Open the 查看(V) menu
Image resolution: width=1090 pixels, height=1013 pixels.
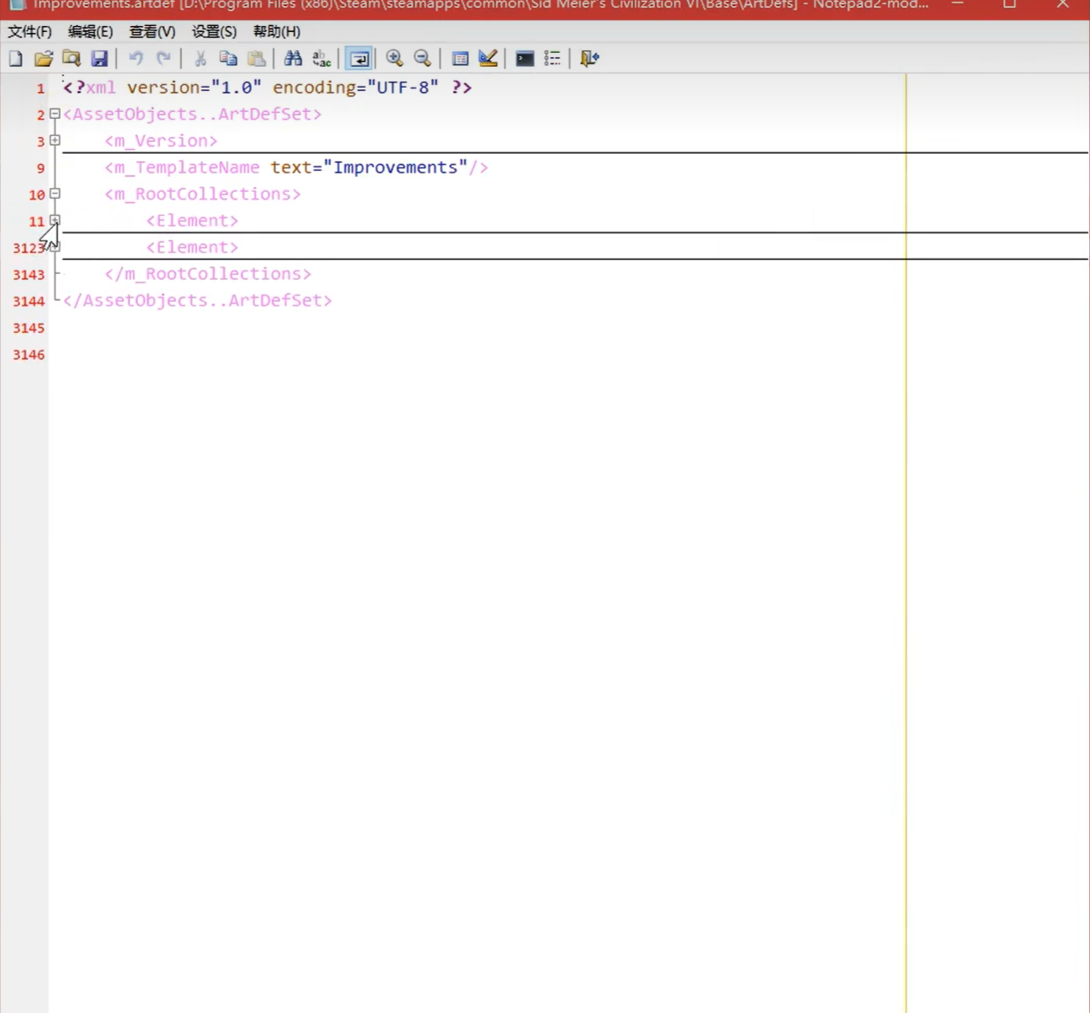click(x=152, y=31)
